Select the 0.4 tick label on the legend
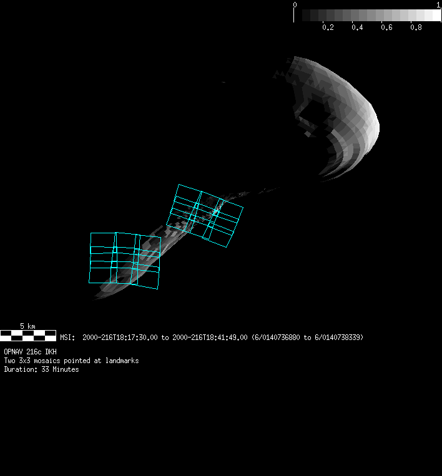The height and width of the screenshot is (476, 442). [x=357, y=28]
